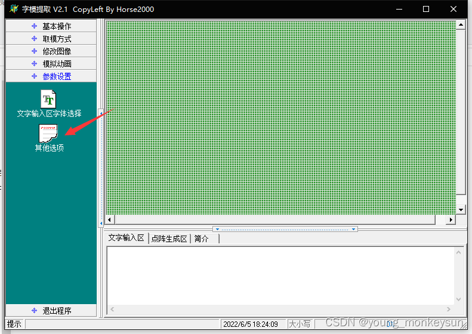Click the app icon in title bar
This screenshot has width=472, height=334.
click(x=14, y=9)
